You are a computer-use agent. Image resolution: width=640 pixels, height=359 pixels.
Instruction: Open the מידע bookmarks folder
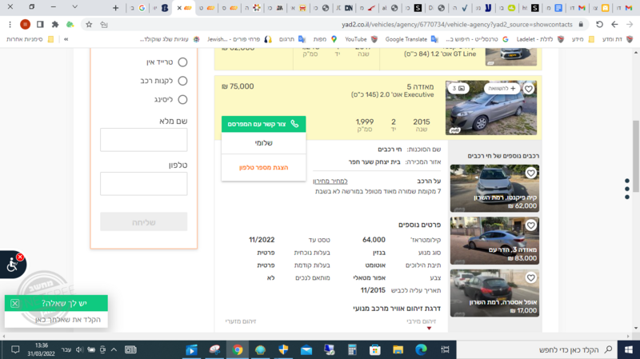[583, 39]
